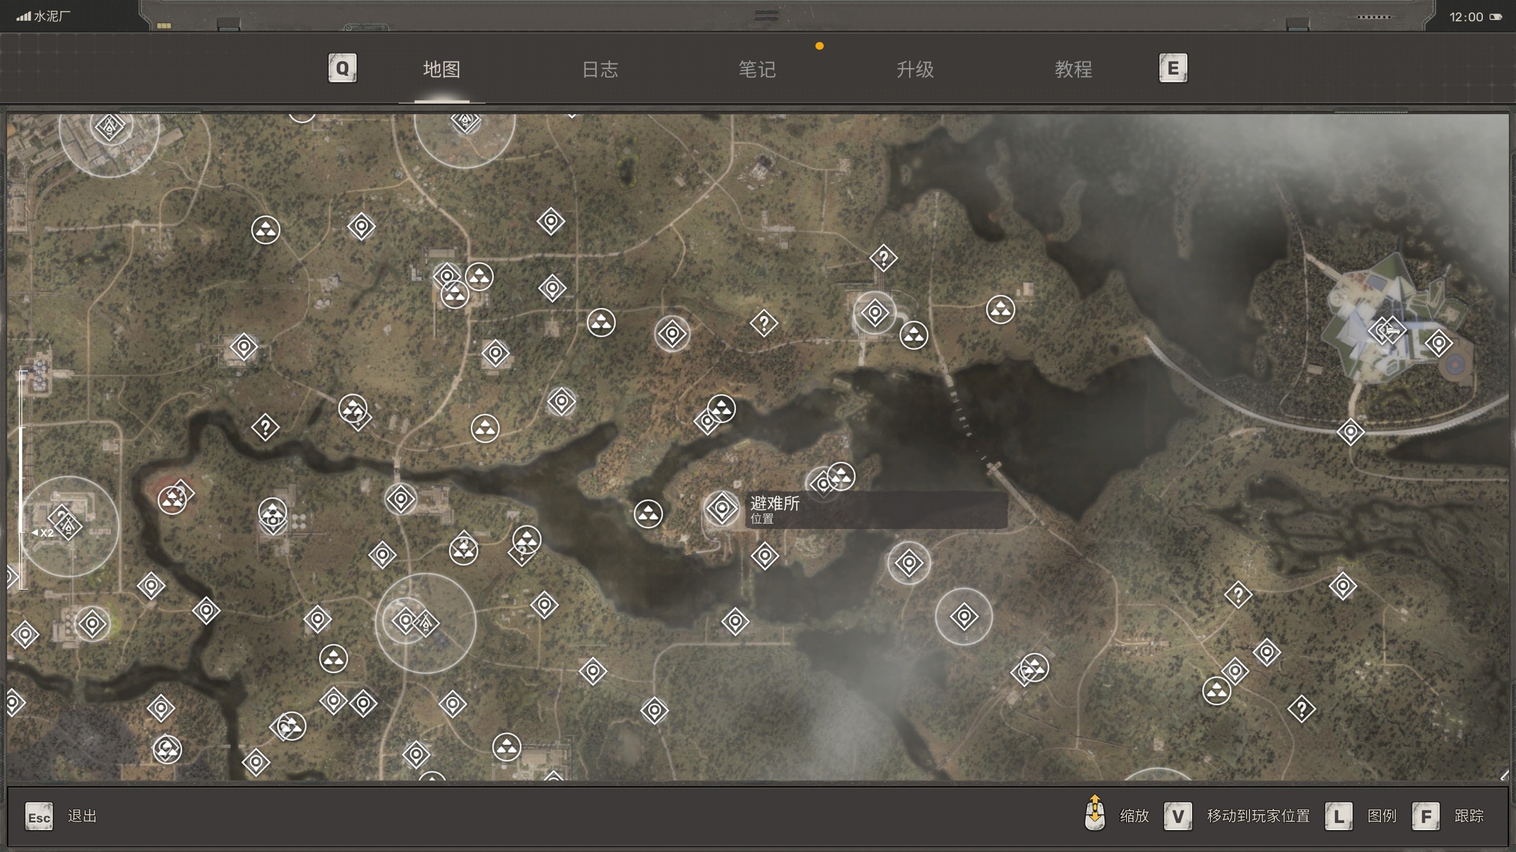The height and width of the screenshot is (852, 1516).
Task: Select the location pin beside the circular plaza
Action: tap(1439, 343)
